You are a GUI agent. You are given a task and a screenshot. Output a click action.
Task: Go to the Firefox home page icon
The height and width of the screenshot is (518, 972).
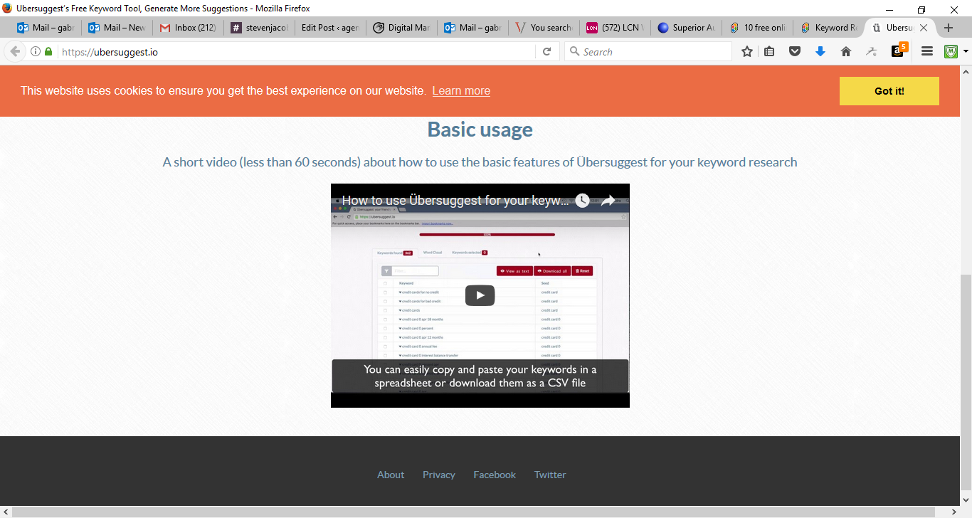point(845,52)
